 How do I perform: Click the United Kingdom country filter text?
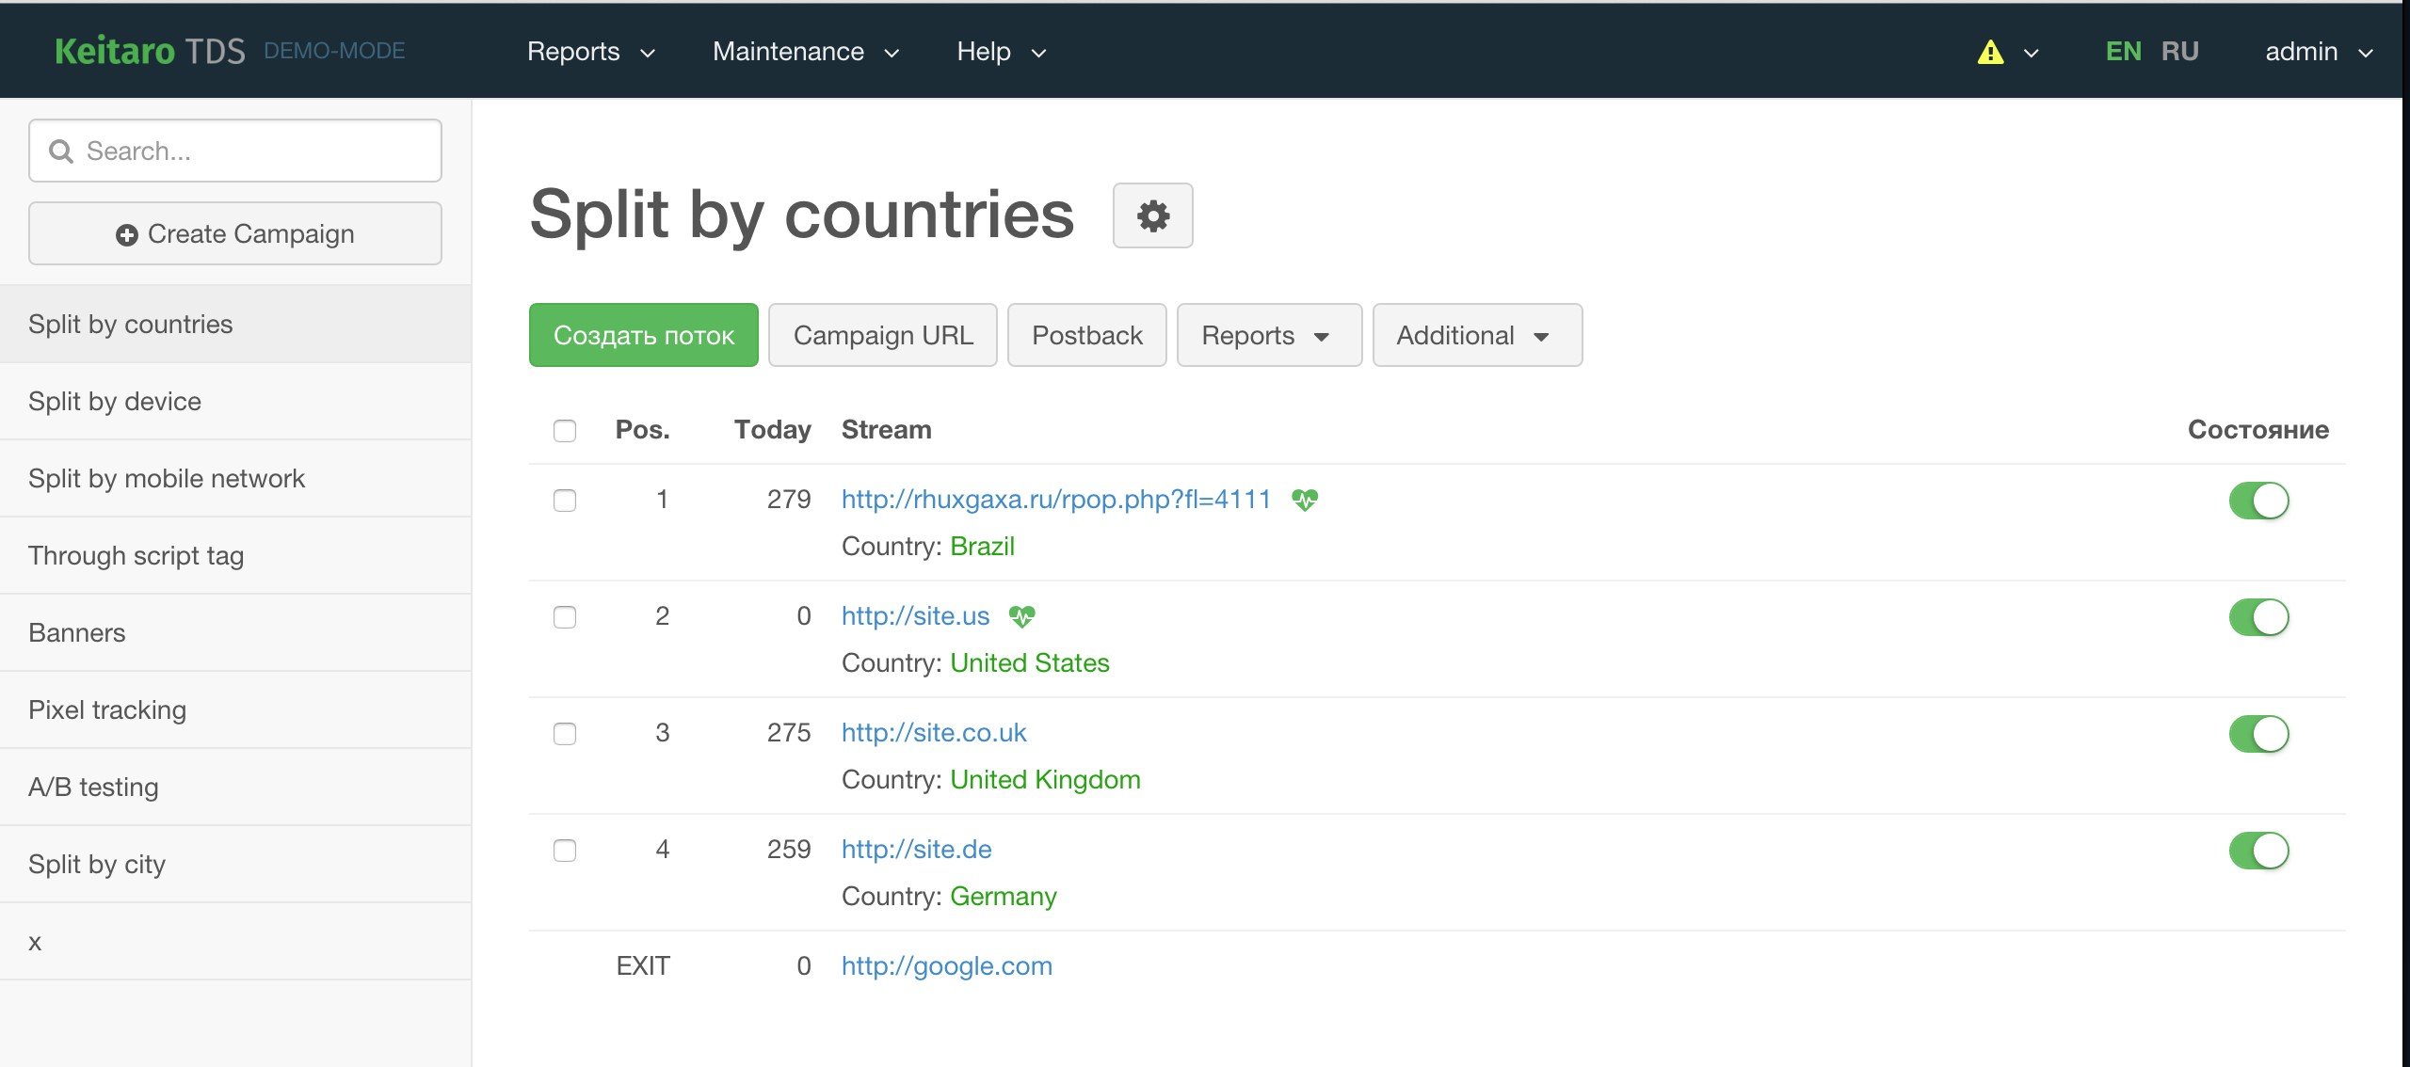(1045, 780)
